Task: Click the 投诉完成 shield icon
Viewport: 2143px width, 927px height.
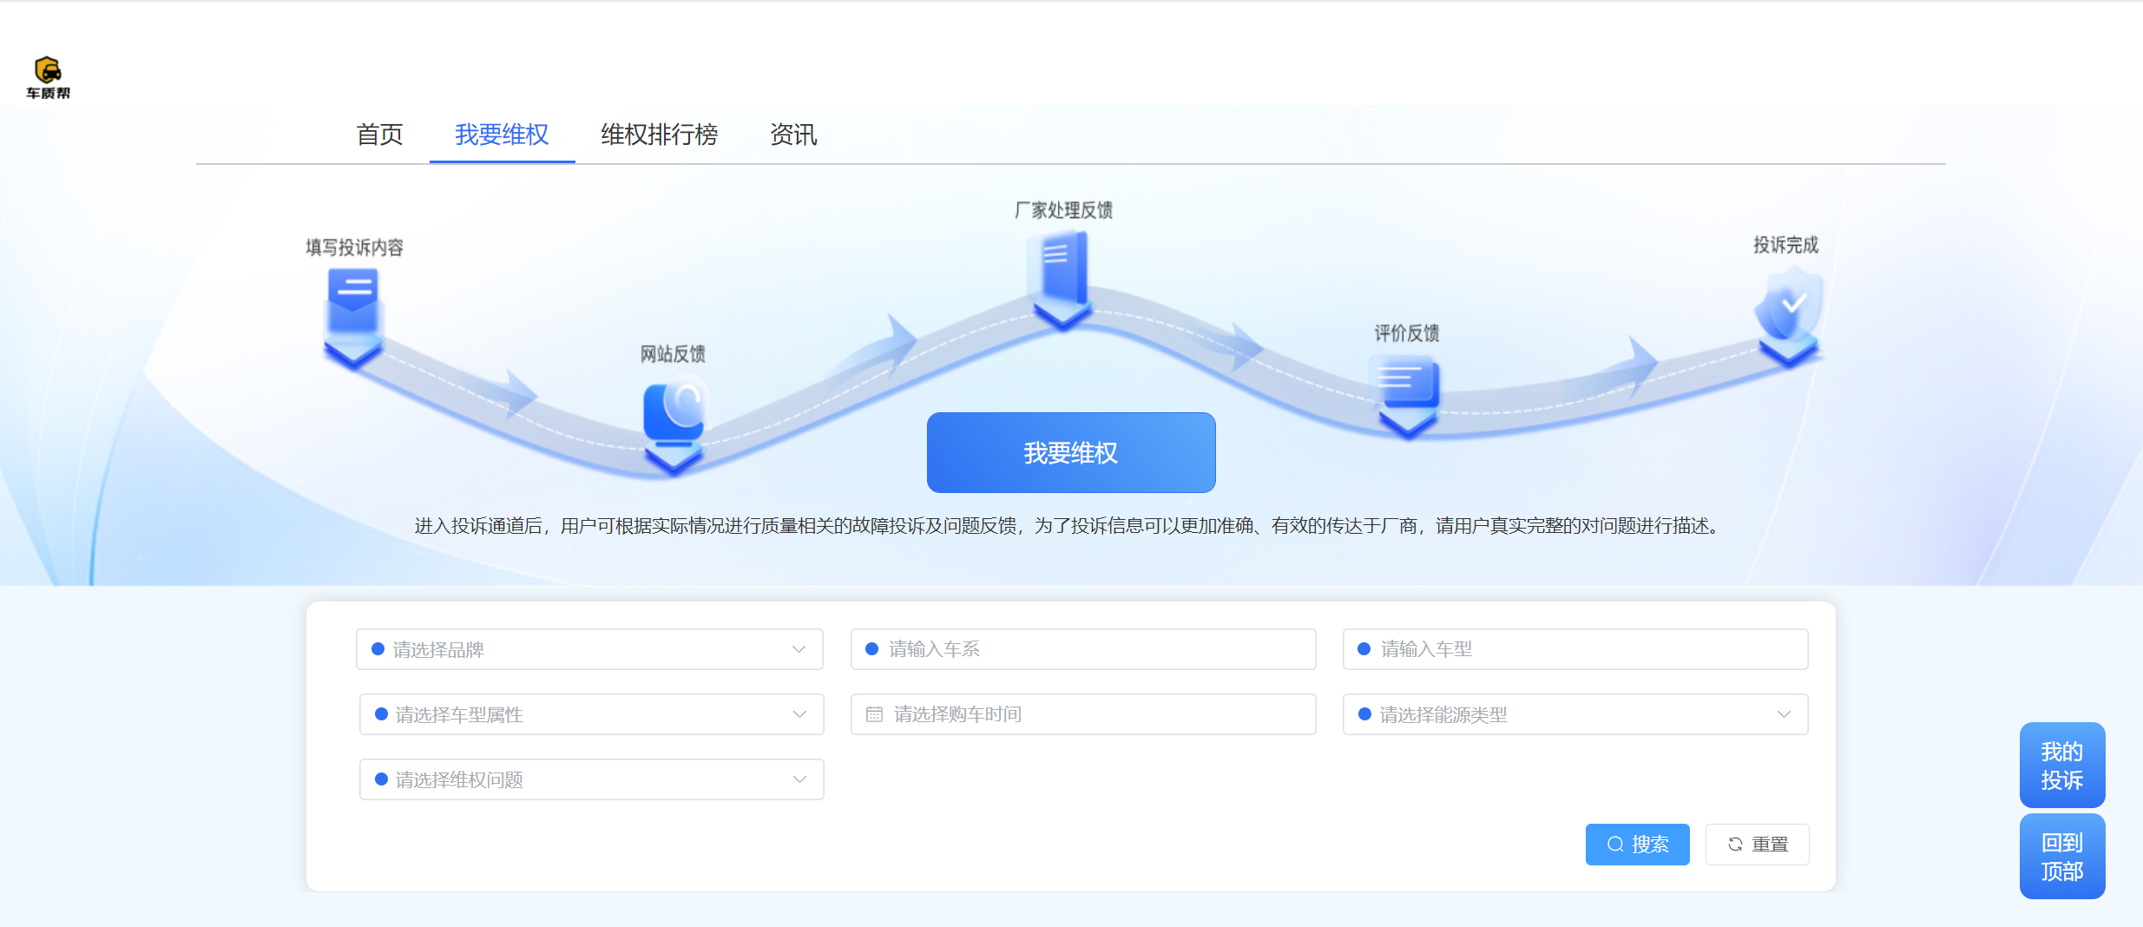Action: point(1788,306)
